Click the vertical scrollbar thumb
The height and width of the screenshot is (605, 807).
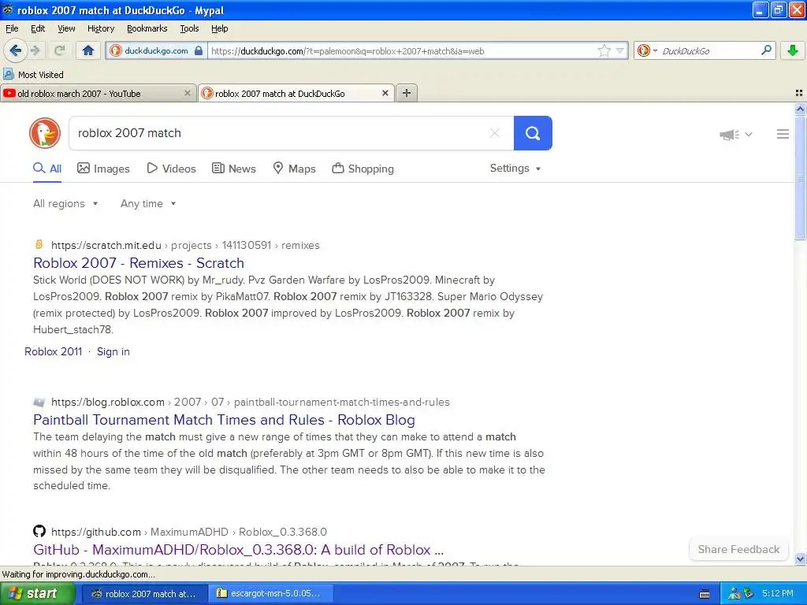(x=800, y=177)
